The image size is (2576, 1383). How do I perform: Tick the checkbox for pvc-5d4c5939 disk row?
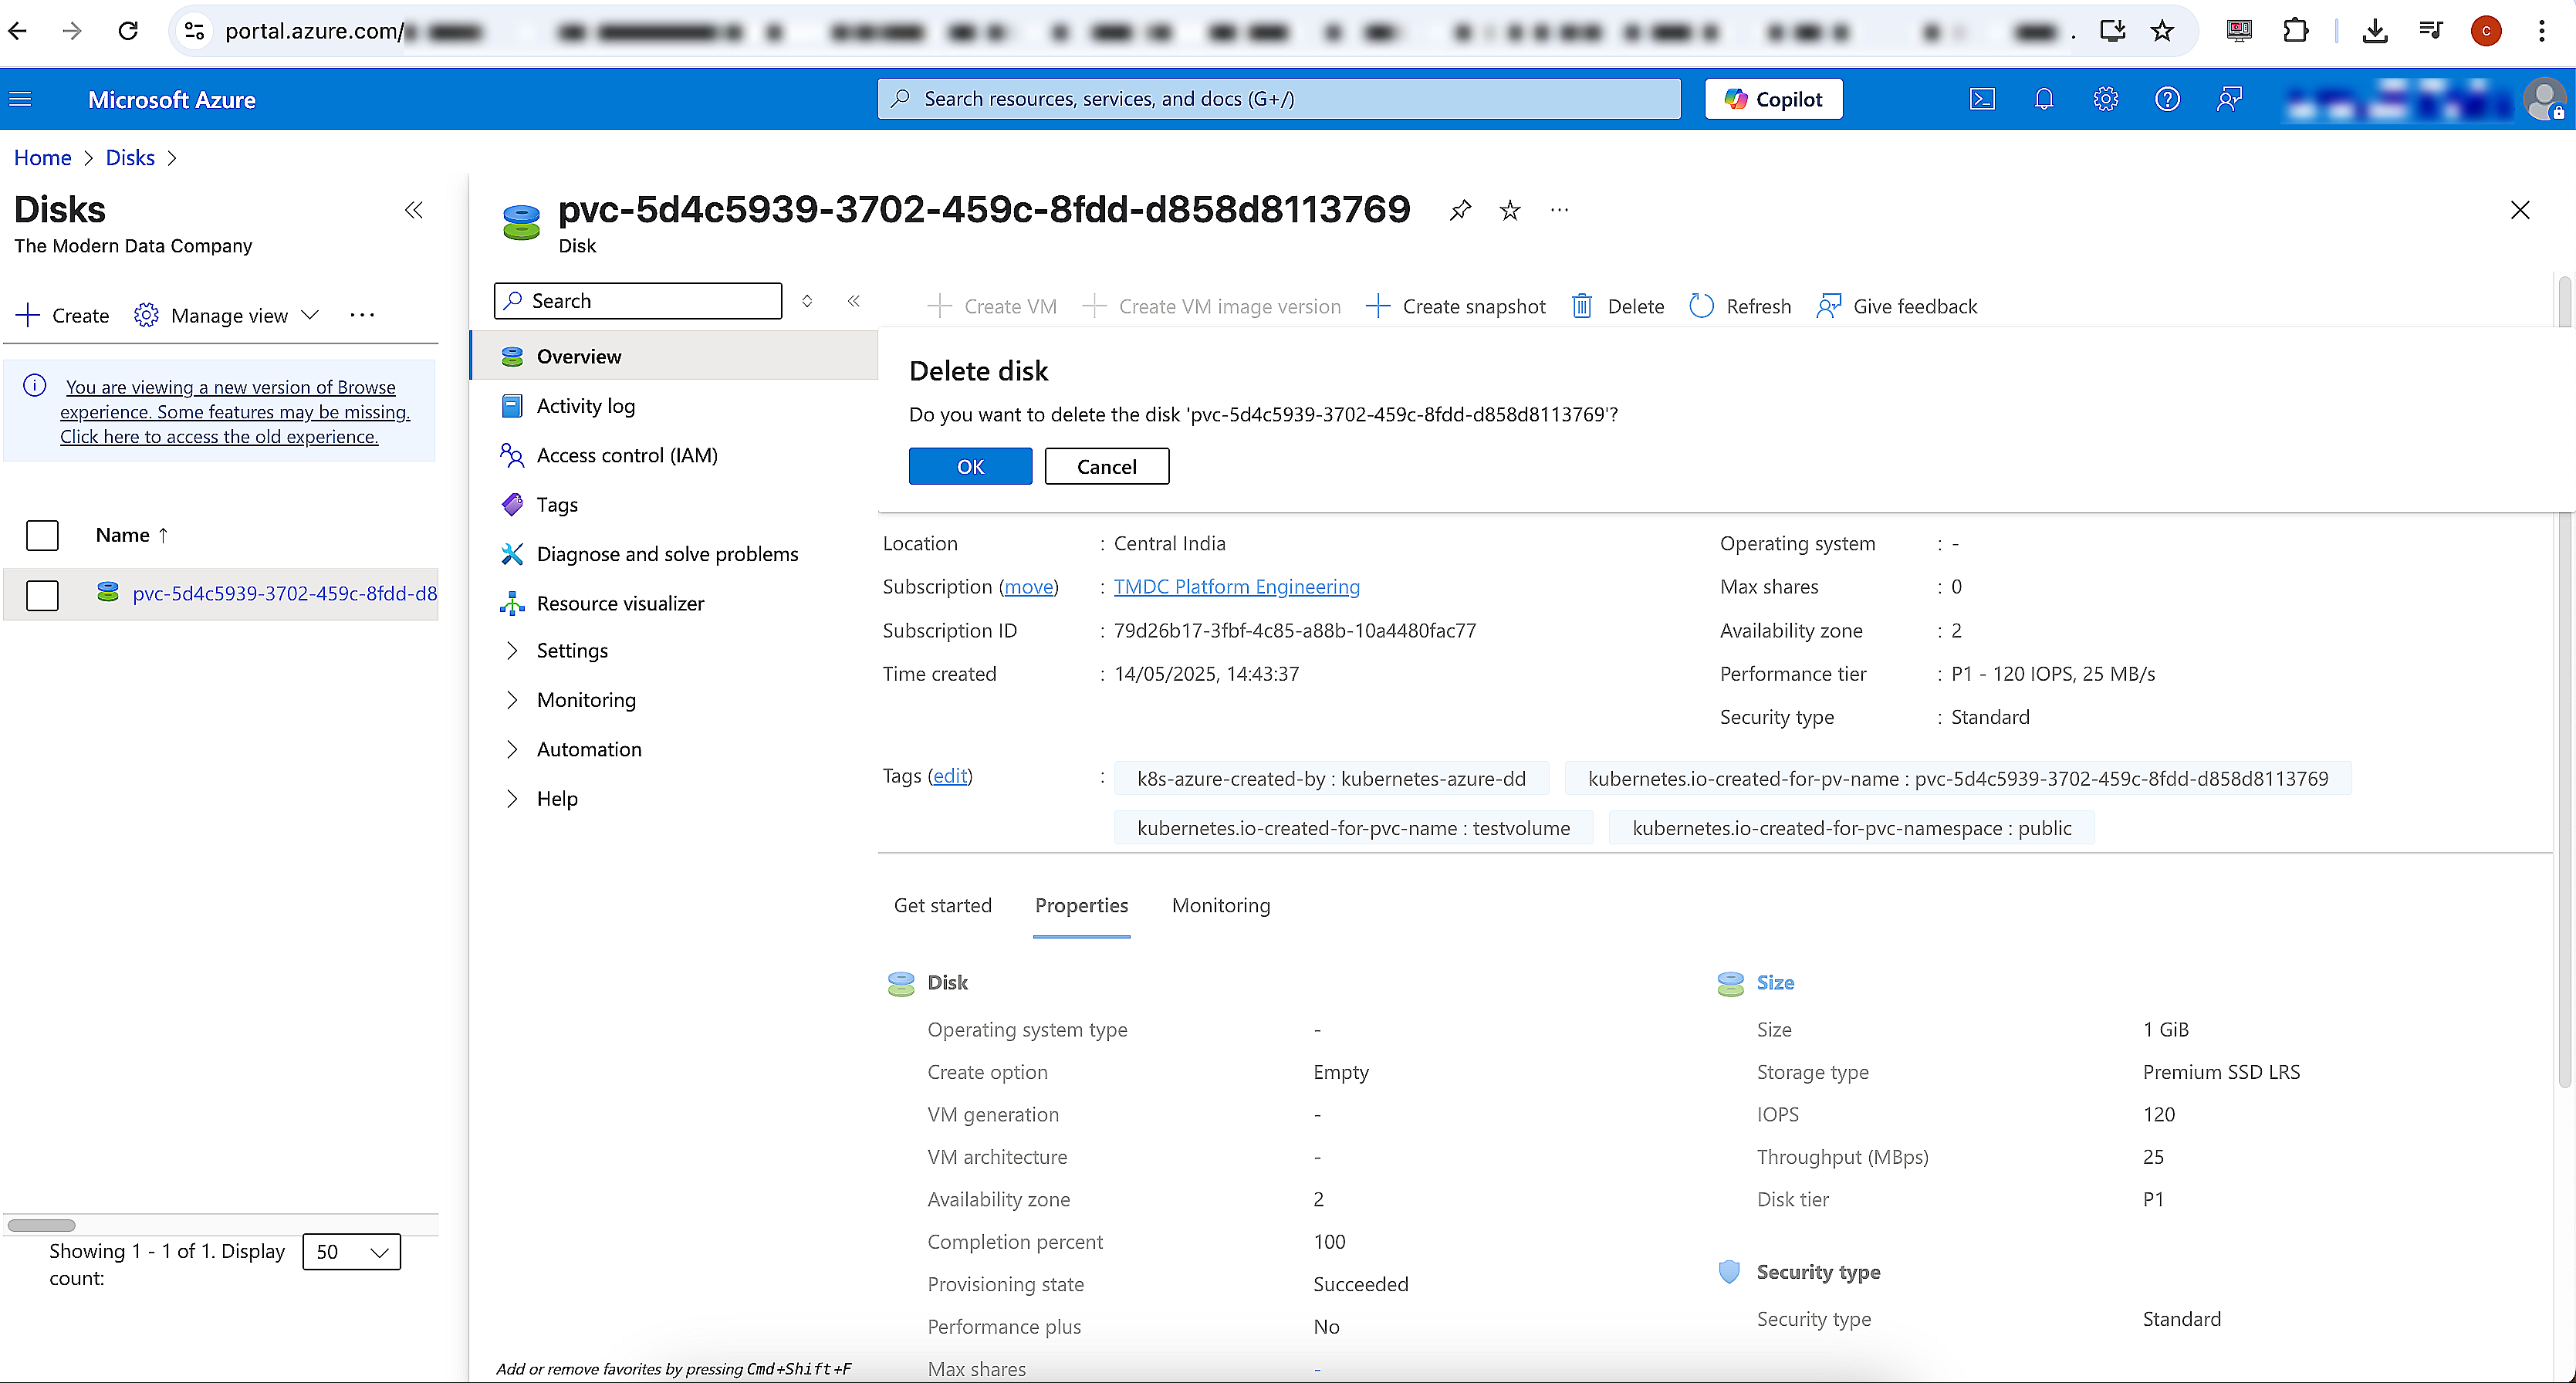[x=42, y=595]
